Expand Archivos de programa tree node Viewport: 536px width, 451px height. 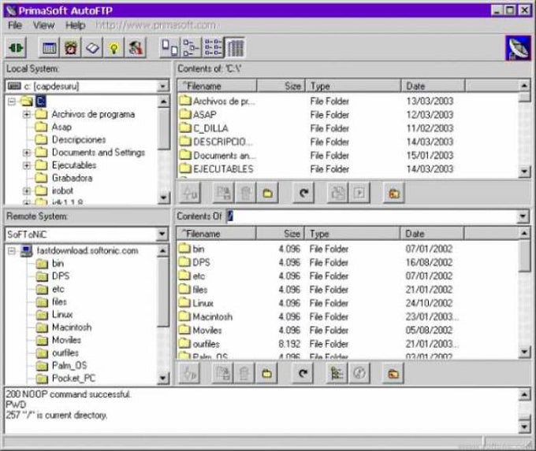[27, 114]
